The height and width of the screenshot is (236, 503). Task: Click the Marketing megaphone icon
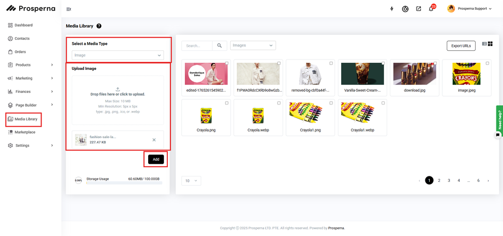pos(10,78)
